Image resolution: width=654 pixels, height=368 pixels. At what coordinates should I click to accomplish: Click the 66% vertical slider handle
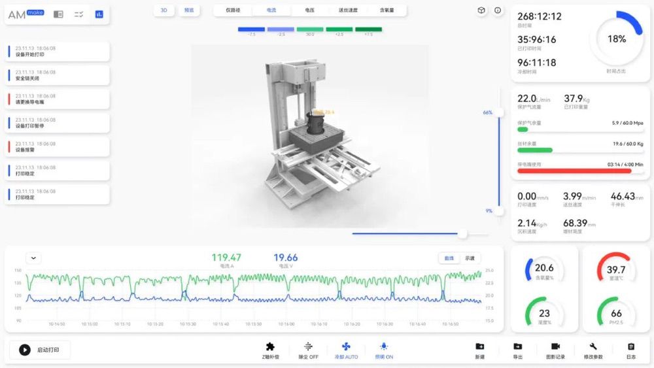(x=499, y=112)
